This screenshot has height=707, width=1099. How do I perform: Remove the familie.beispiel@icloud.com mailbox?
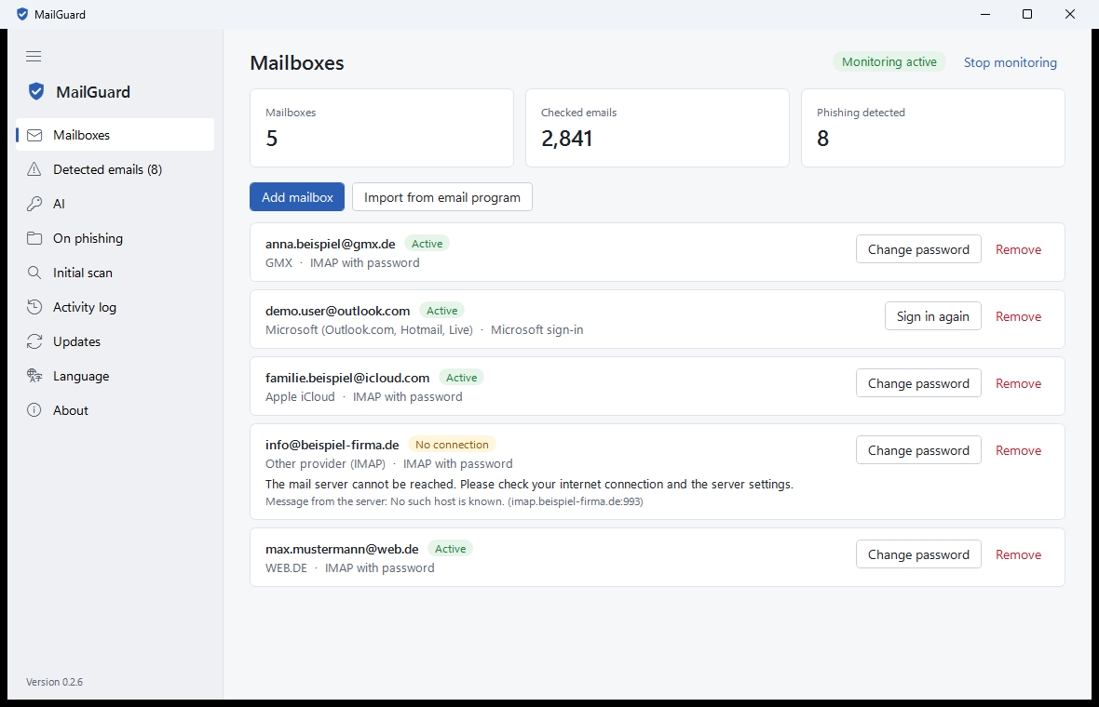[1018, 383]
